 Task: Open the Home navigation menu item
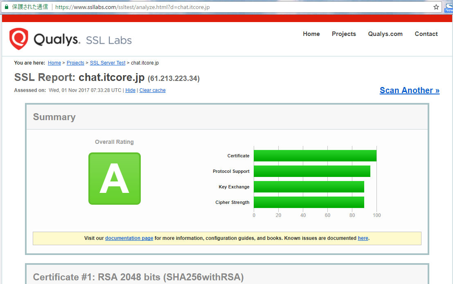point(311,34)
